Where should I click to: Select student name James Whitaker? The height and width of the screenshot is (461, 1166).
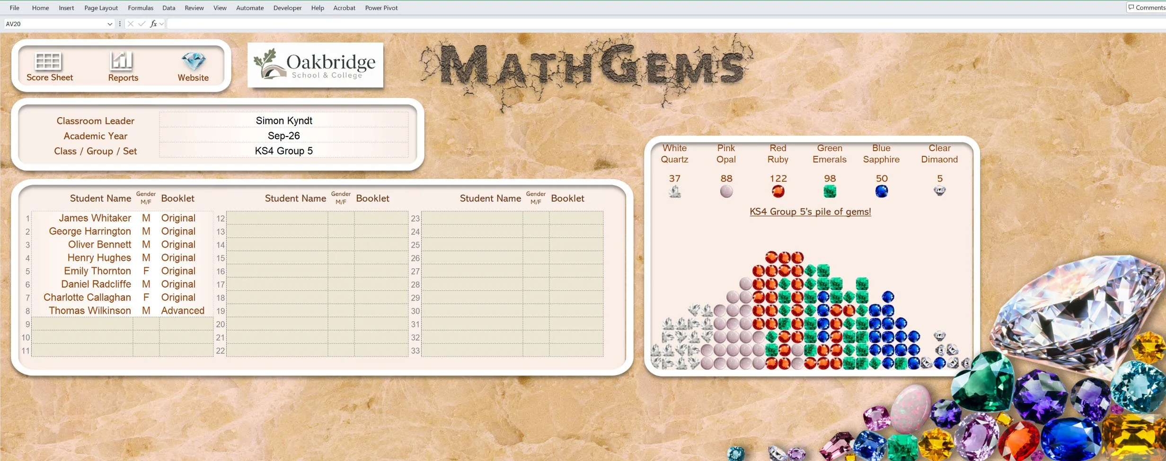pyautogui.click(x=95, y=218)
